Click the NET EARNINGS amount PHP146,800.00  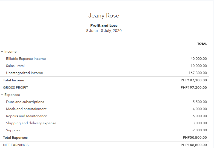click(194, 145)
